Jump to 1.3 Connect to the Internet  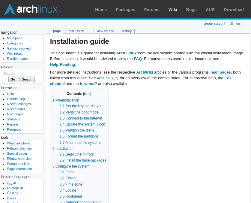coord(81,118)
